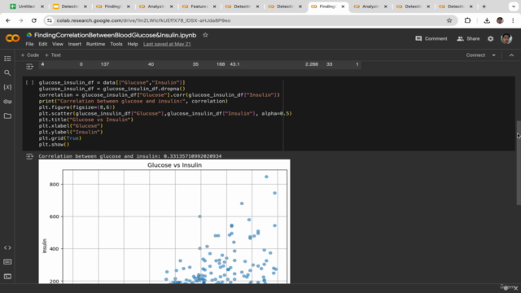Collapse the header with the chevron
Screen dimensions: 521x293
(511, 55)
